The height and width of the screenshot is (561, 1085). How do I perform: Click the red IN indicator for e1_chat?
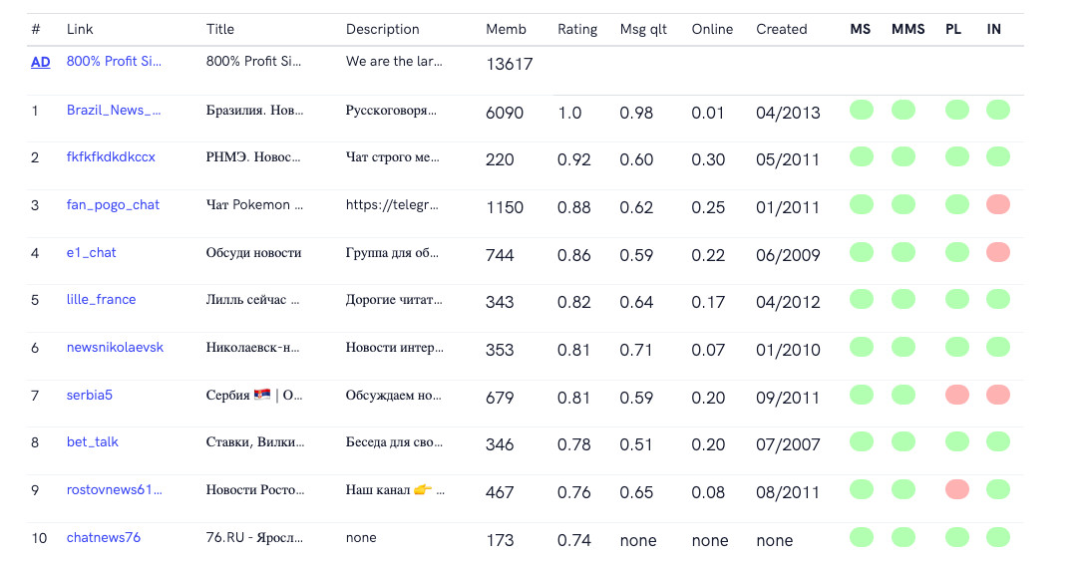[997, 252]
